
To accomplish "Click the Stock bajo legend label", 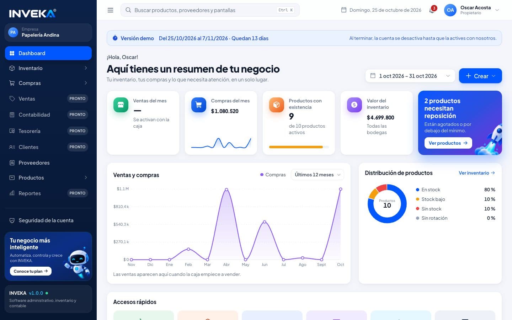I will tap(433, 199).
